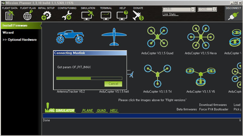Open the Simulation monitor icon
Screen dimensions: 243x136
click(x=88, y=15)
